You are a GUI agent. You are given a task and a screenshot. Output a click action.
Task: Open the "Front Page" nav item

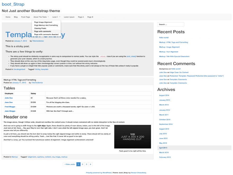pyautogui.click(x=25, y=17)
